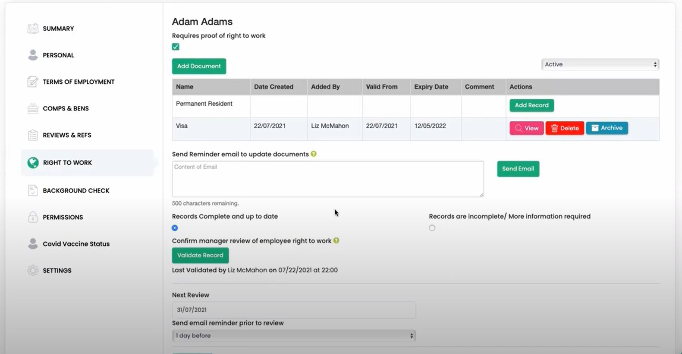Click the Covid Vaccine Status person icon

(33, 244)
